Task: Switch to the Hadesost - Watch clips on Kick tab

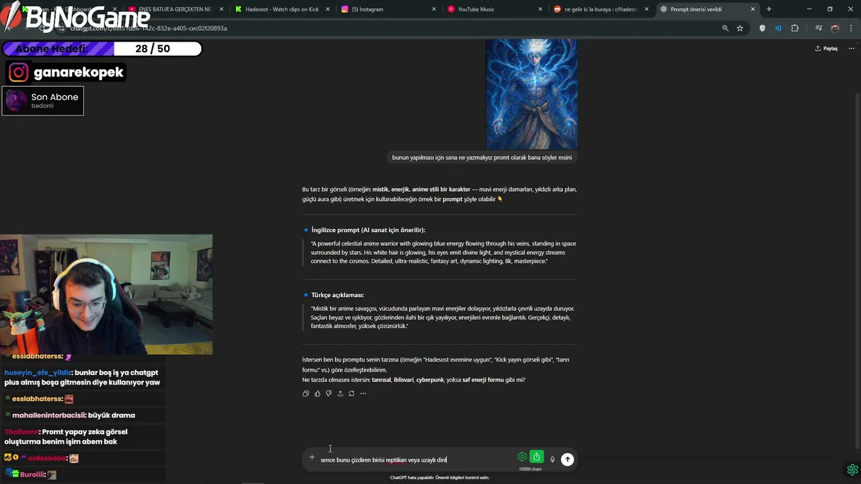Action: 282,9
